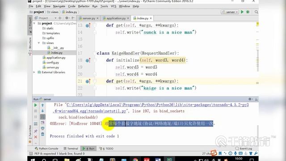Clear all Run console output trash icon
Image resolution: width=286 pixels, height=161 pixels.
(42, 134)
